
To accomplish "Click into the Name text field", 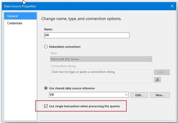I will click(x=87, y=35).
